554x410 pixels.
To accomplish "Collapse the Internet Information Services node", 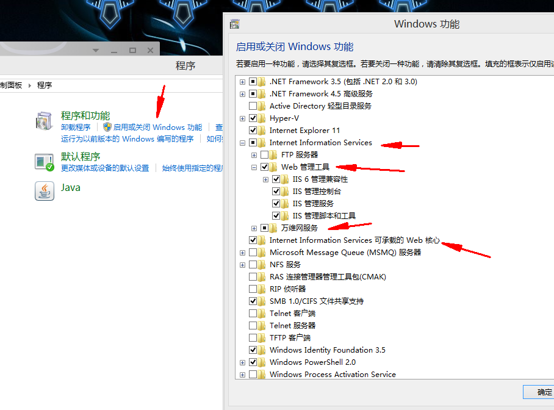I will tap(242, 143).
